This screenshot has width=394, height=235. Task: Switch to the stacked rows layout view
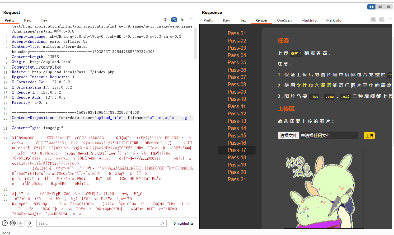(x=380, y=7)
